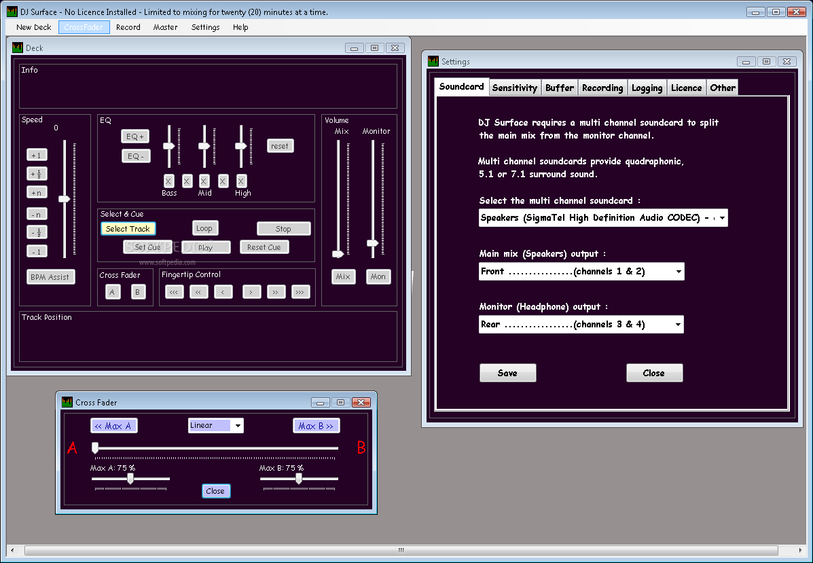Toggle the X button between Bass and Mid
Viewport: 813px width, 563px height.
(187, 181)
